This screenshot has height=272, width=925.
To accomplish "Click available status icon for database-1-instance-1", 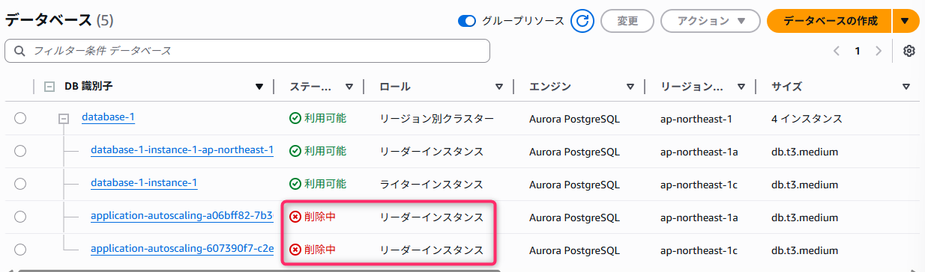I will 295,184.
